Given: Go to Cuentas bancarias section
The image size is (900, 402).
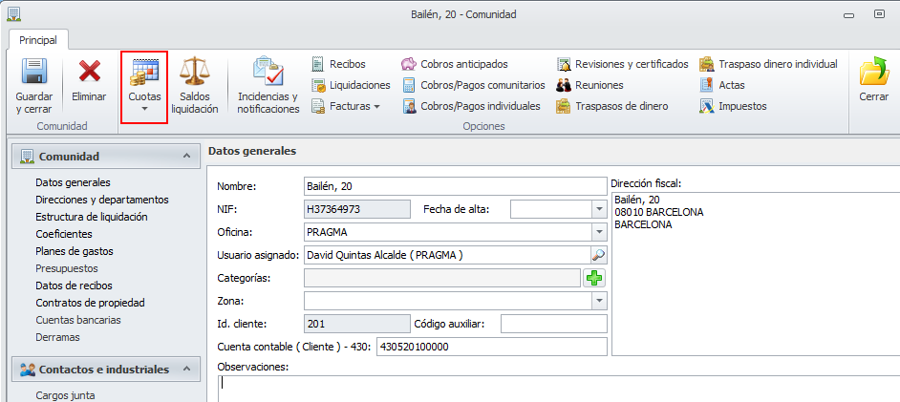Looking at the screenshot, I should [x=78, y=320].
